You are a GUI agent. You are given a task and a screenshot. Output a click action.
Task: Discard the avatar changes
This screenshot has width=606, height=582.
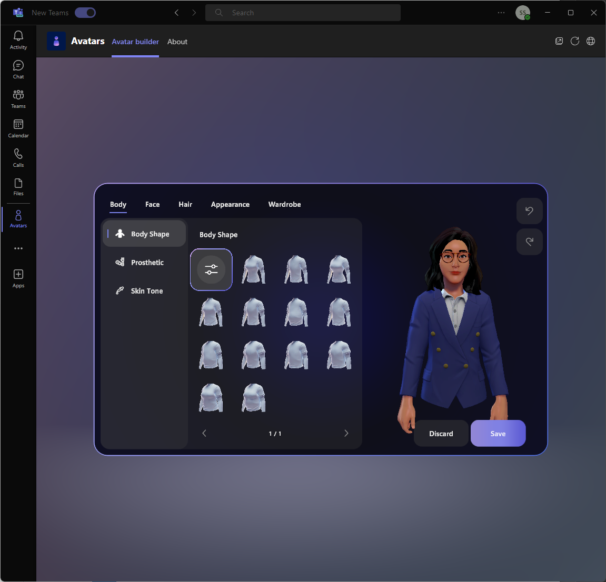(x=441, y=433)
